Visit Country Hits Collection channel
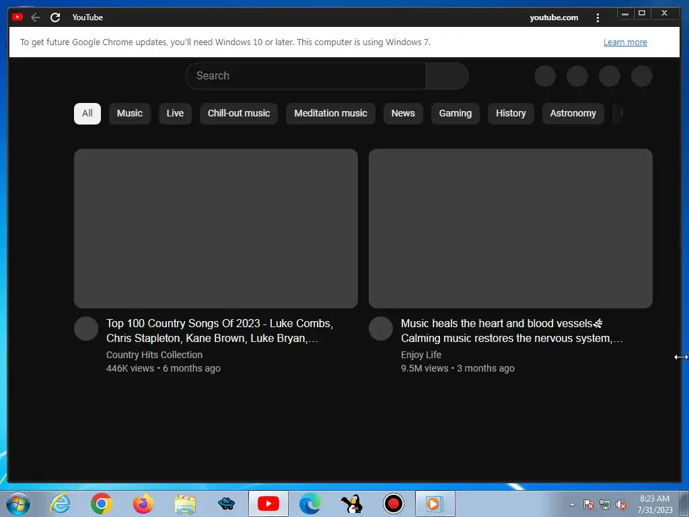 coord(154,355)
